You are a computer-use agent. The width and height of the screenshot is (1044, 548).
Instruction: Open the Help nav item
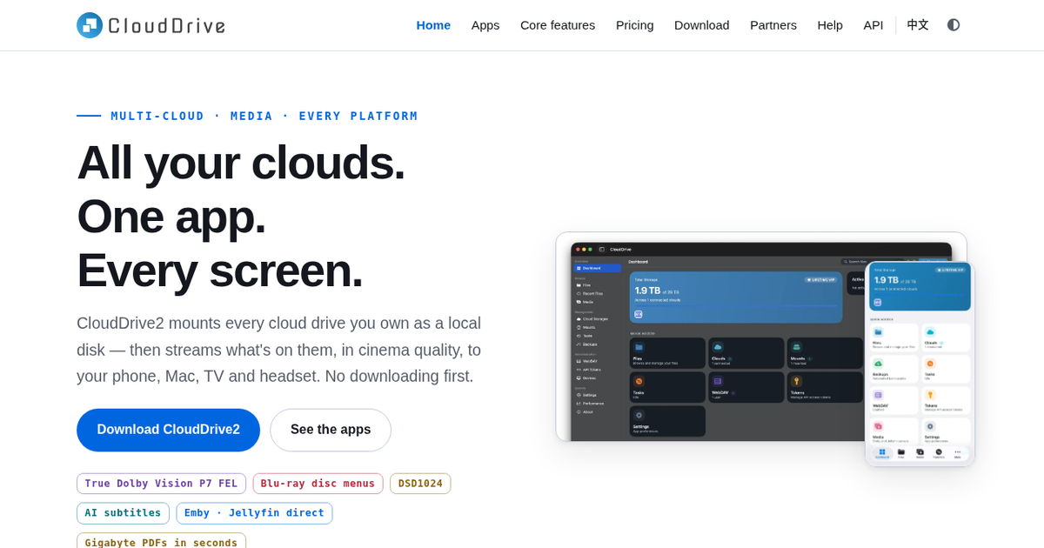pyautogui.click(x=830, y=24)
